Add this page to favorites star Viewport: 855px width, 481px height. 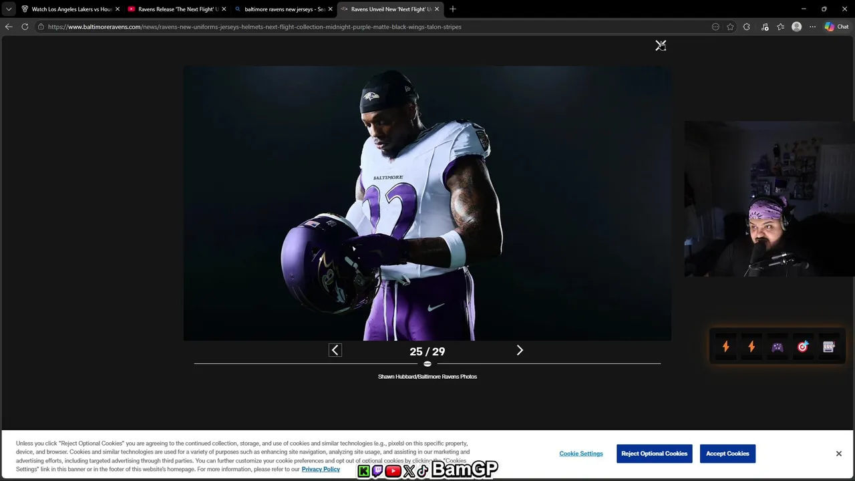coord(730,27)
